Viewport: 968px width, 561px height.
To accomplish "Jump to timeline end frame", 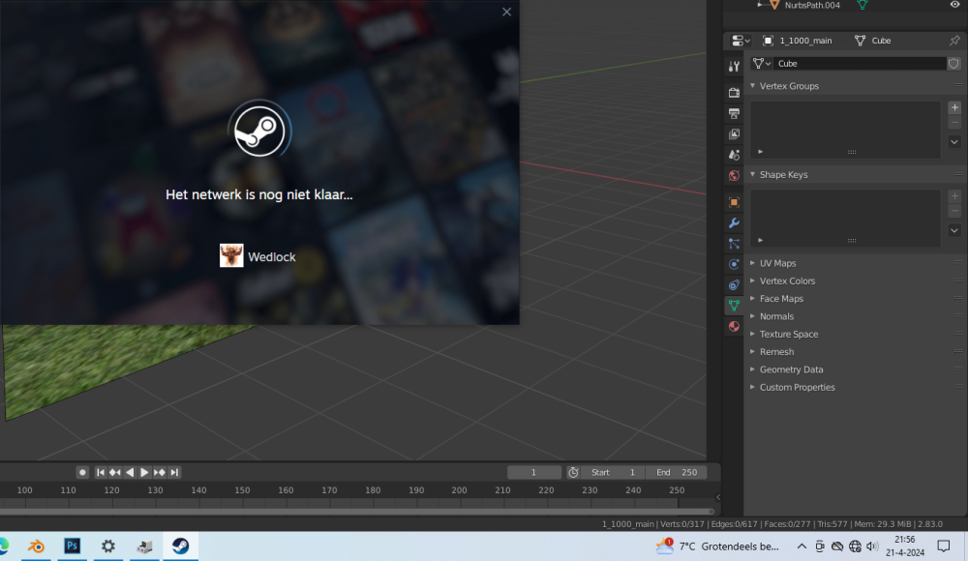I will 174,473.
